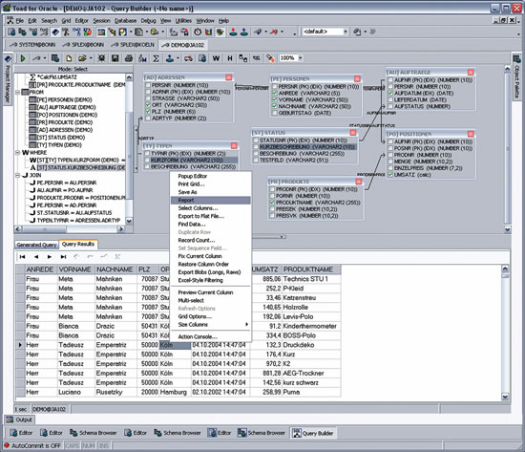Go to the next record in the results

click(50, 257)
